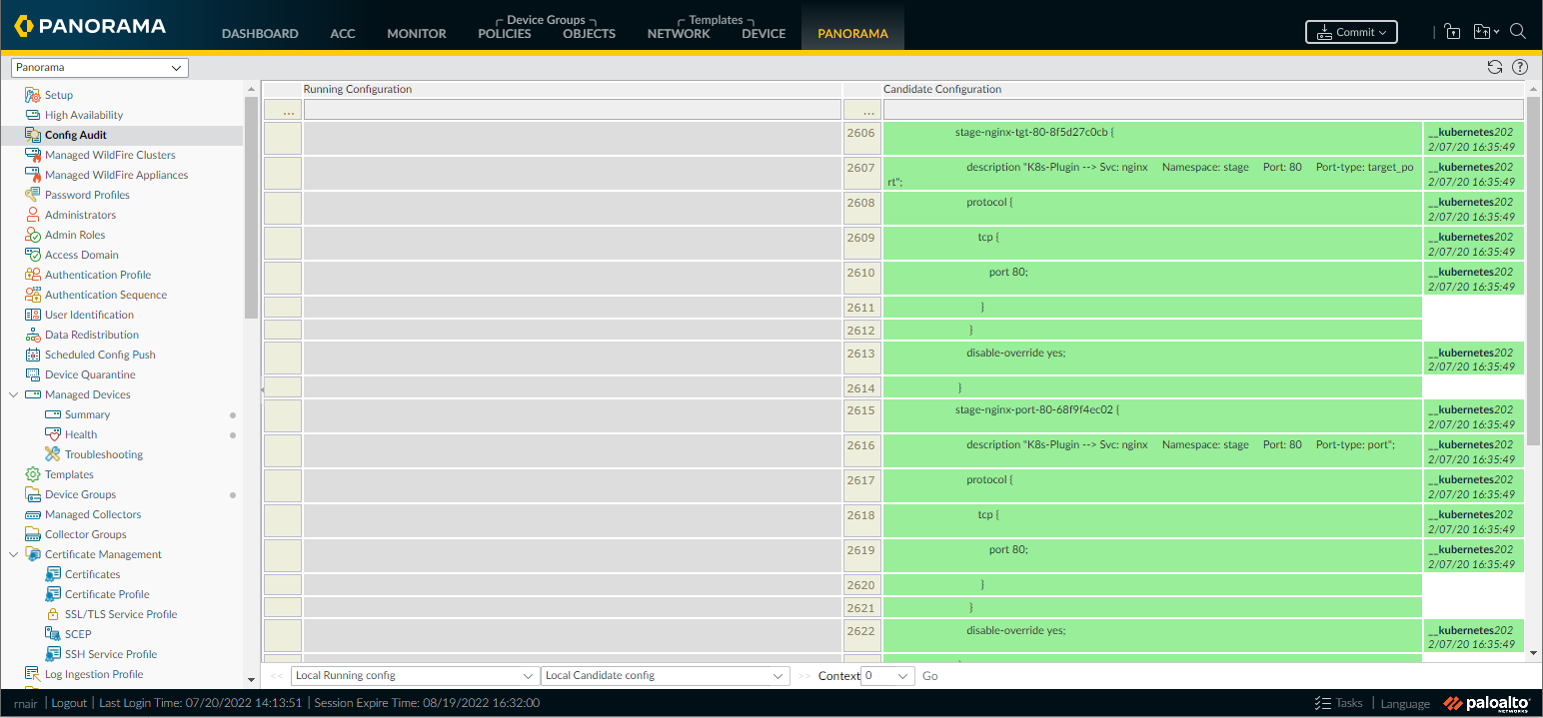The width and height of the screenshot is (1543, 718).
Task: Open the Local Candidate config dropdown
Action: point(665,676)
